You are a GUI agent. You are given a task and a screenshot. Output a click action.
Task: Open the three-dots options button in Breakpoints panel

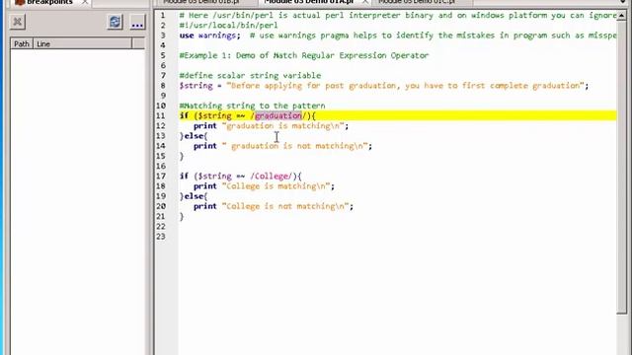click(x=137, y=23)
